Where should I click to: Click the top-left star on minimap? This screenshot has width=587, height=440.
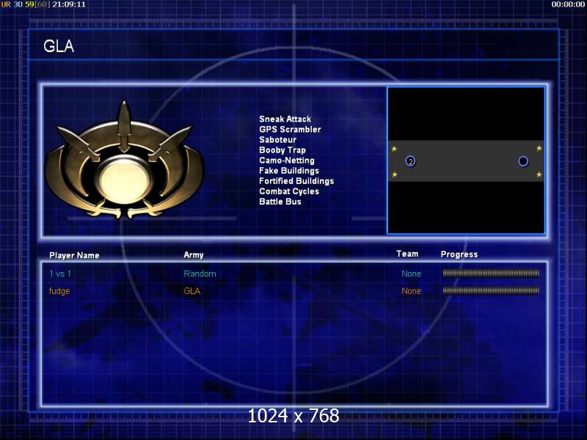tap(394, 149)
